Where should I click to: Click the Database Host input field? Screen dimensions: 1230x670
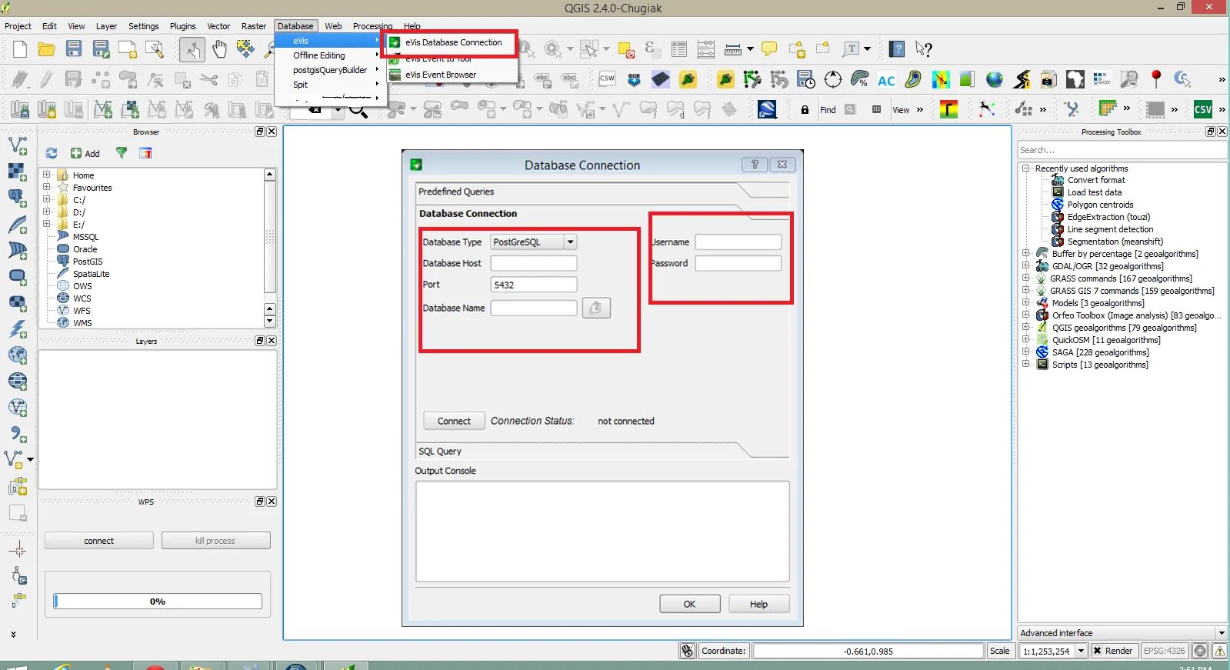[x=534, y=263]
